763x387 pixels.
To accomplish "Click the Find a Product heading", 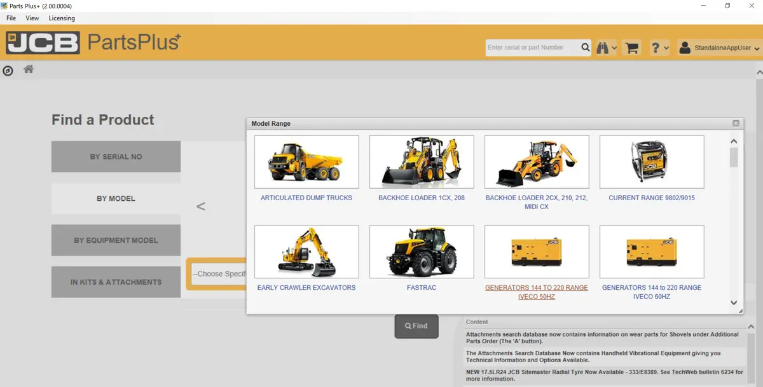I will click(103, 120).
